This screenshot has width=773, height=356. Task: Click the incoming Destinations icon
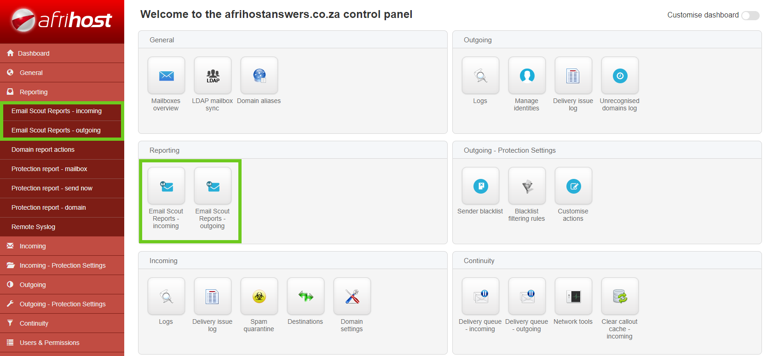point(306,296)
